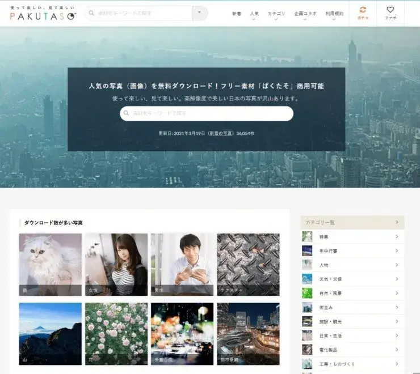Select the 自然・風景 category row
The height and width of the screenshot is (374, 420).
point(352,293)
